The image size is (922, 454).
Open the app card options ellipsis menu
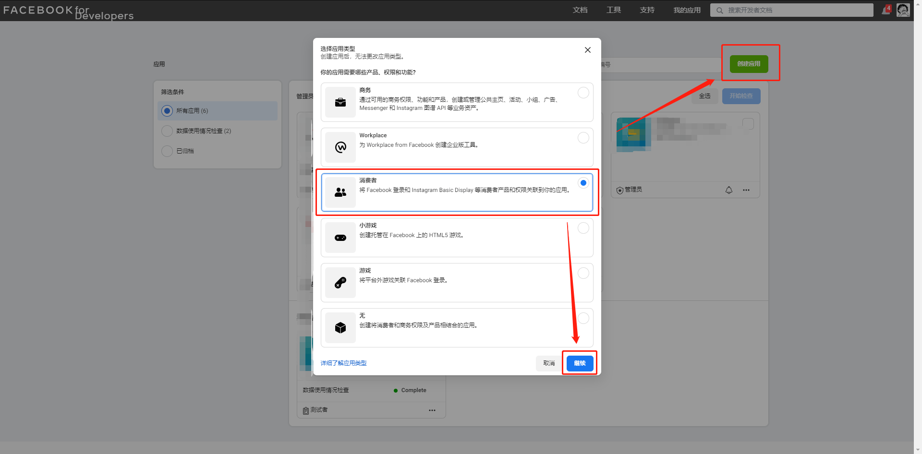[x=746, y=190]
